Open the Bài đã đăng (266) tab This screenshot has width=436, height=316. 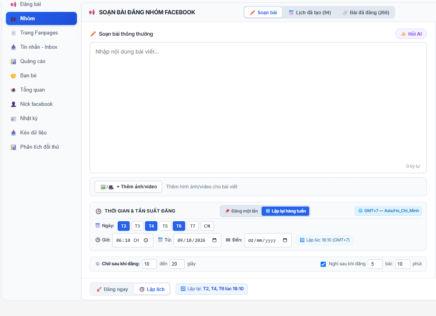366,13
